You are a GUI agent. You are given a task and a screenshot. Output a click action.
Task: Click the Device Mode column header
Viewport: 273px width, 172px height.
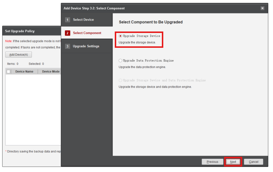coord(51,72)
